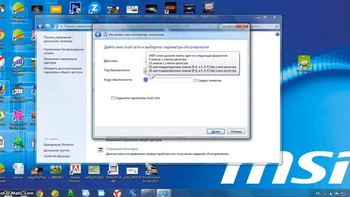Open the MegaFon Internet desktop shortcut
This screenshot has height=197, width=350.
tap(18, 66)
